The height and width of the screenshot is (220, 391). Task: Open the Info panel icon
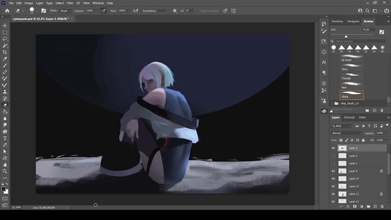(324, 52)
